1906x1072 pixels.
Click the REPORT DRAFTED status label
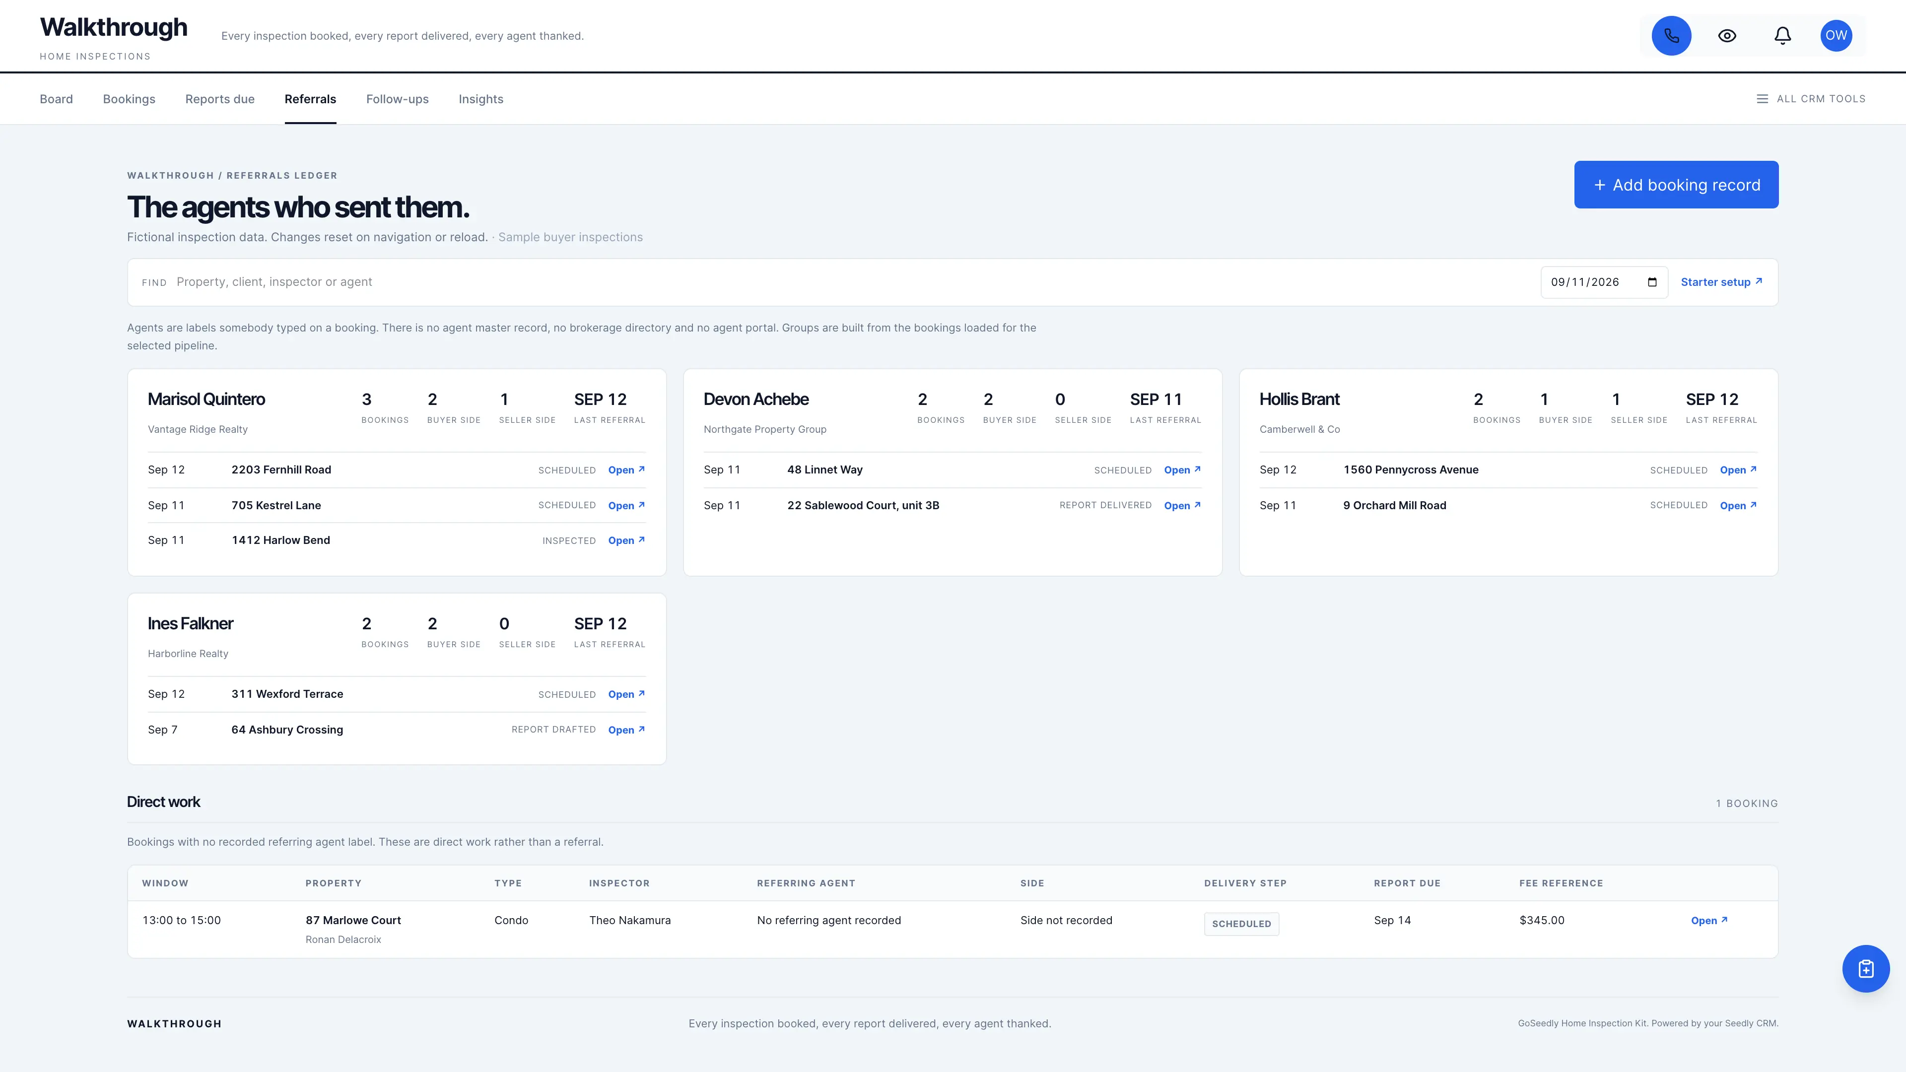[553, 730]
